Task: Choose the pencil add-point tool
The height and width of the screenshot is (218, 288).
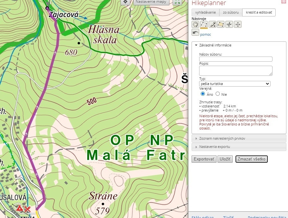Action: (212, 24)
